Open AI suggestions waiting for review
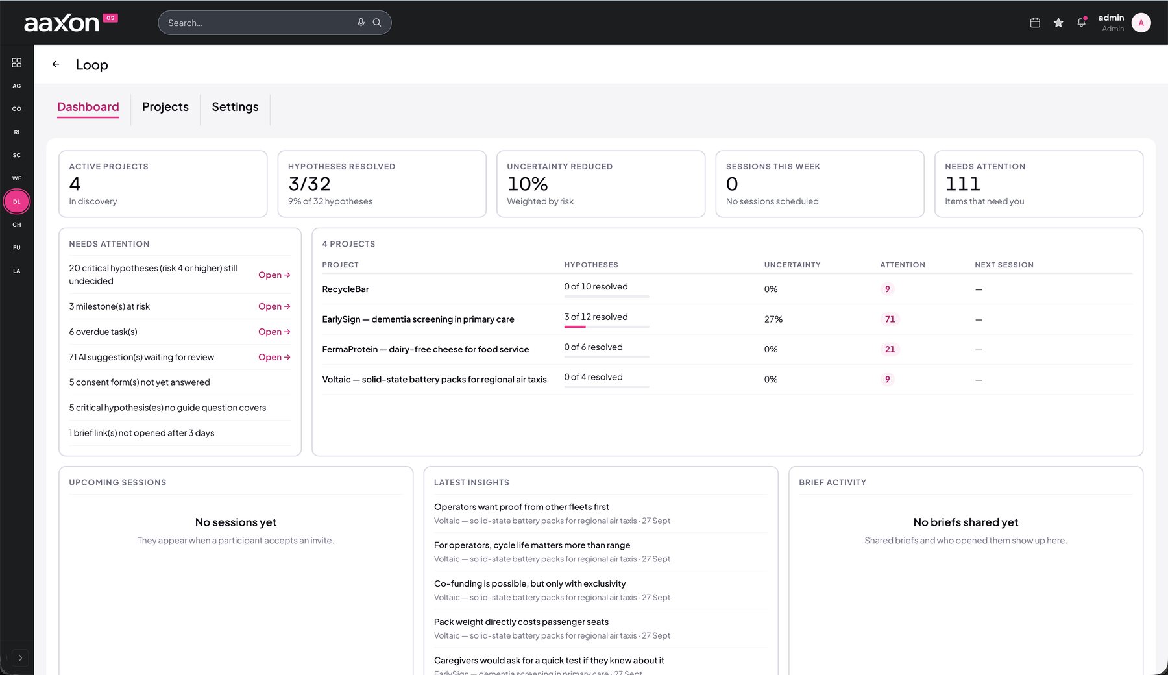Screen dimensions: 1168x675 point(274,357)
